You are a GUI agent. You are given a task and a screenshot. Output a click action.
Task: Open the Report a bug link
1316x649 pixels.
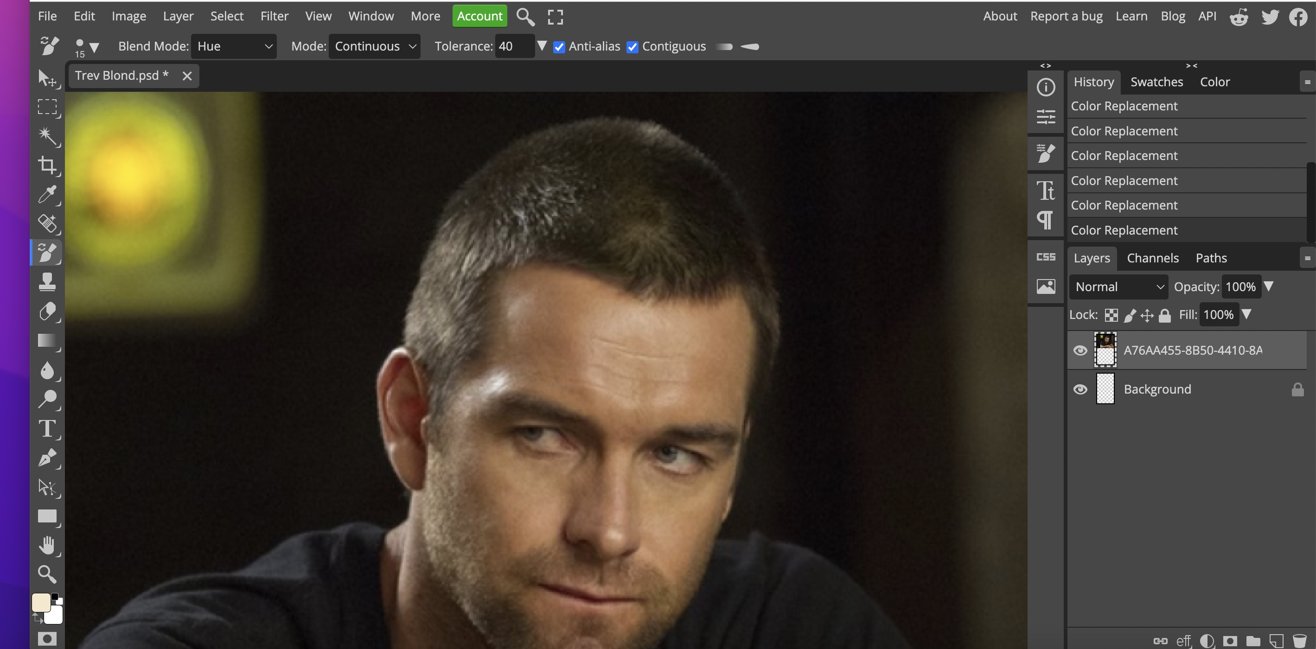pyautogui.click(x=1066, y=16)
